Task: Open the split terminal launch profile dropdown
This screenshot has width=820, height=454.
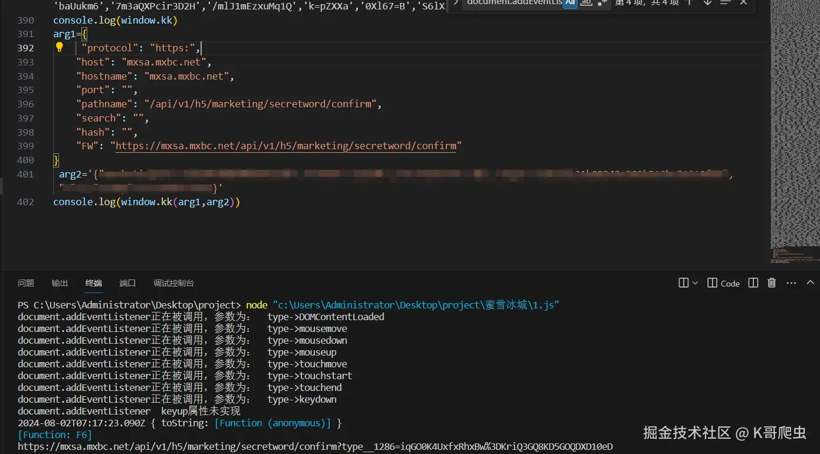Action: pyautogui.click(x=695, y=283)
